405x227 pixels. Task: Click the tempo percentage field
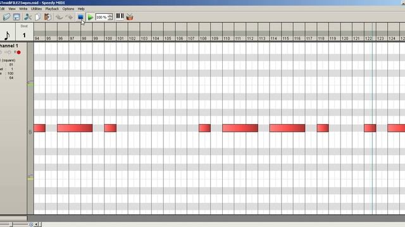[x=101, y=17]
